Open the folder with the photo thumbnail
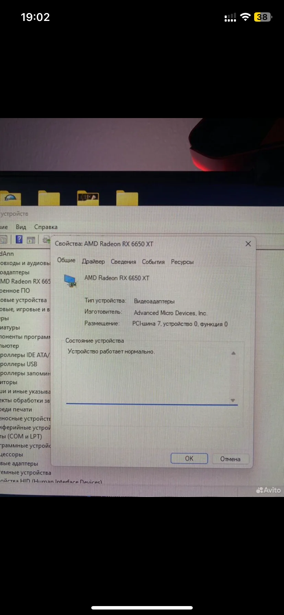Image resolution: width=284 pixels, height=615 pixels. coord(88,197)
